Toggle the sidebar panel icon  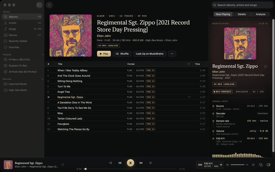(x=39, y=5)
